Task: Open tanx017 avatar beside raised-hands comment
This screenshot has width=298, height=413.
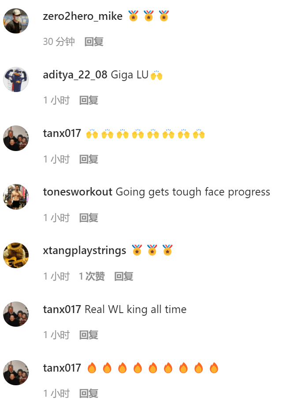Action: (16, 138)
